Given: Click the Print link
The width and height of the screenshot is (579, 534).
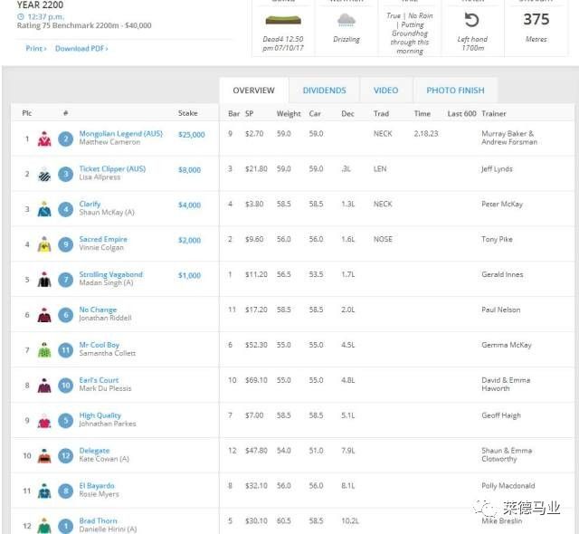Looking at the screenshot, I should pos(35,49).
